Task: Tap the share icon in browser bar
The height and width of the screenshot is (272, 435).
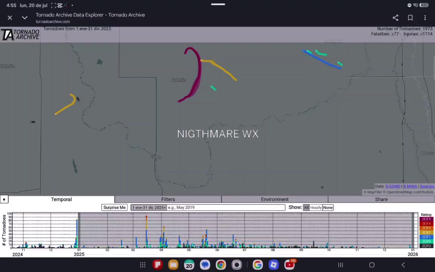Action: (395, 18)
